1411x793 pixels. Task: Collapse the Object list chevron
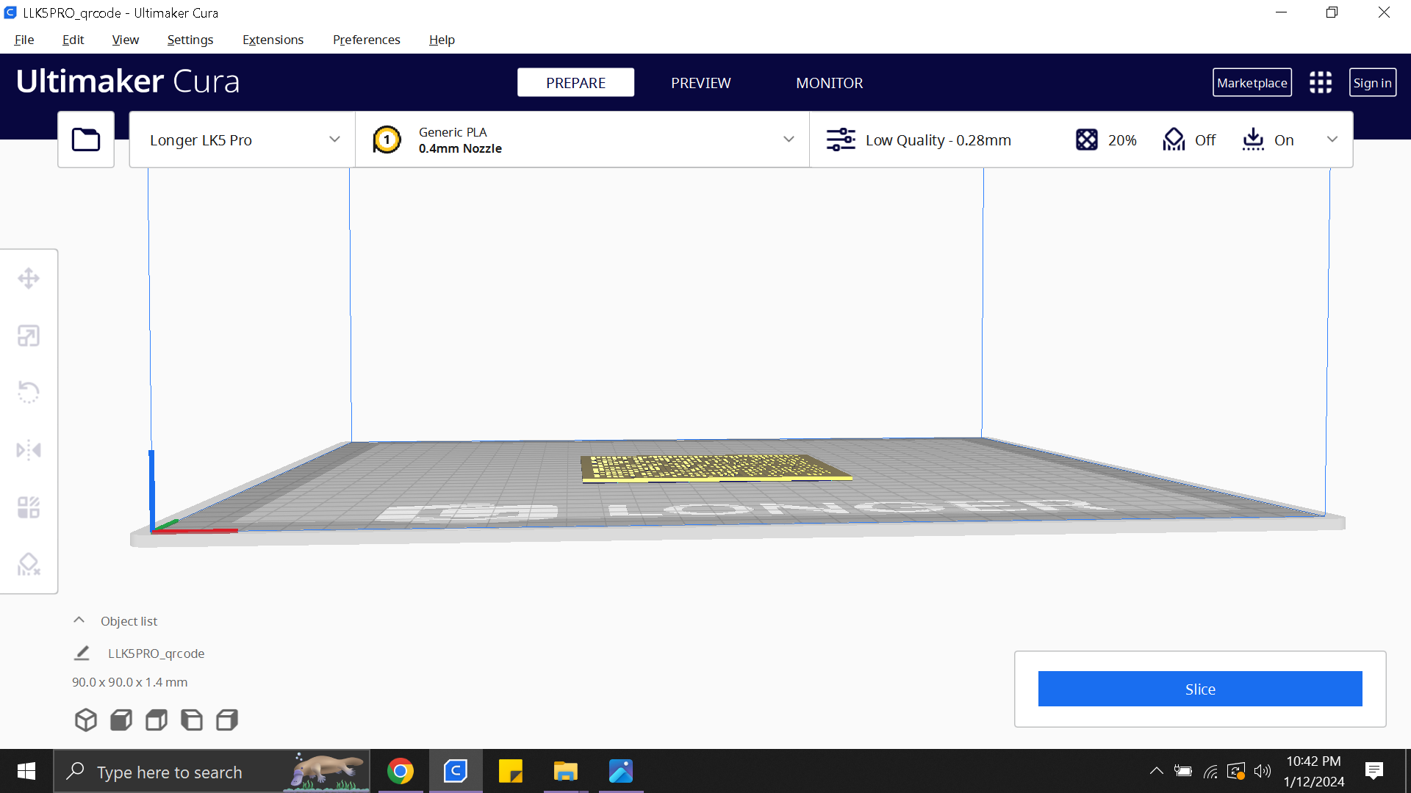(79, 620)
